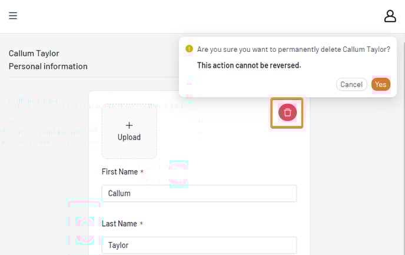
Task: Confirm deletion with the Yes button
Action: (381, 84)
